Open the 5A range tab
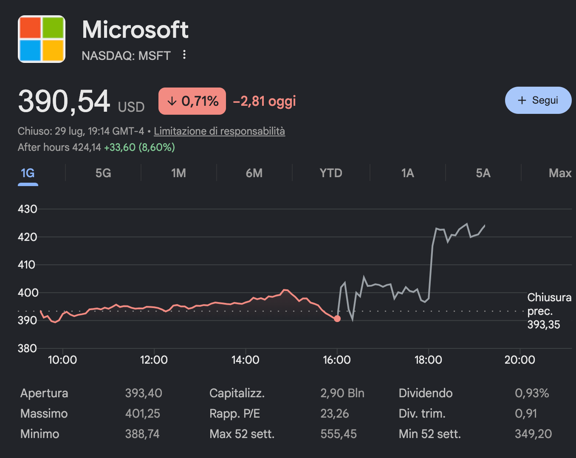The height and width of the screenshot is (458, 576). pos(483,173)
